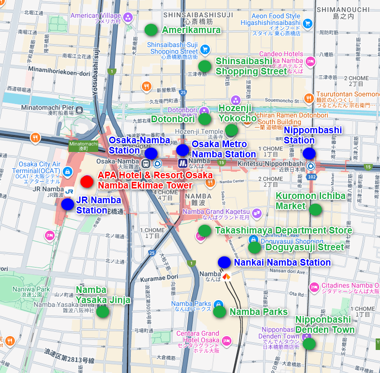Click the Nankai Namba Station blue label
This screenshot has width=380, height=373.
tap(282, 262)
